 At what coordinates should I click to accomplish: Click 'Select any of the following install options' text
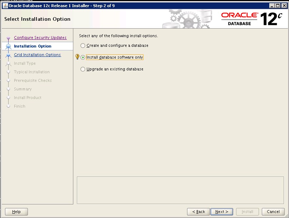pyautogui.click(x=118, y=36)
